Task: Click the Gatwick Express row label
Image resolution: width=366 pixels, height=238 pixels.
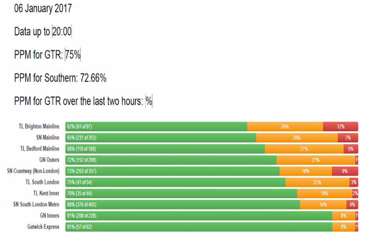Action: 43,227
